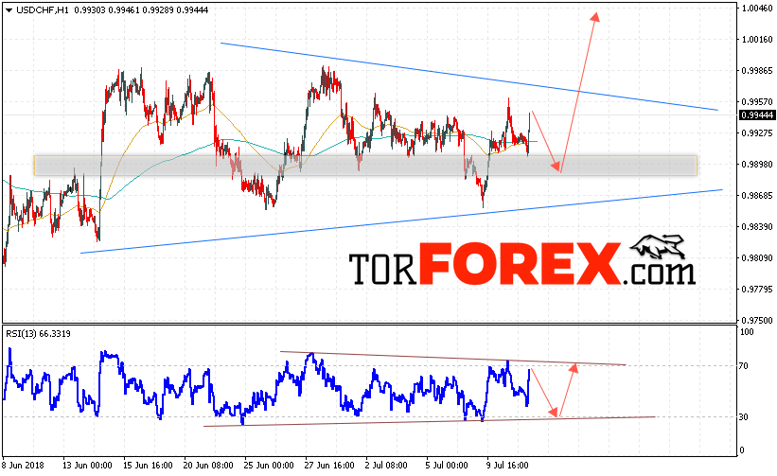Open the USDCHF chart dropdown triangle

pos(9,9)
